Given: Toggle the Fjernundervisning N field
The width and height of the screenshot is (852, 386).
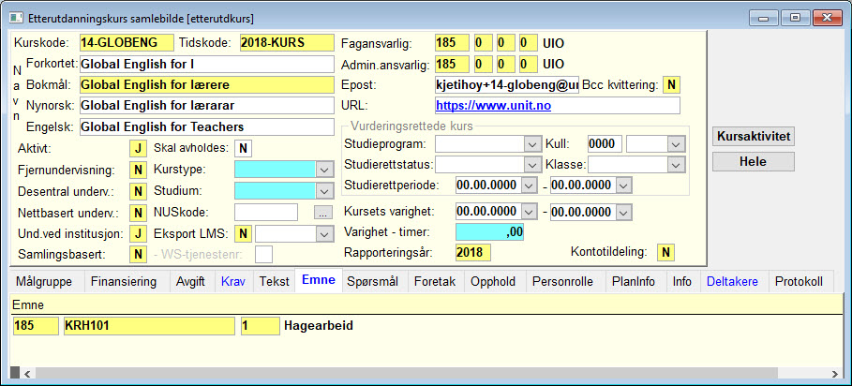Looking at the screenshot, I should tap(138, 170).
